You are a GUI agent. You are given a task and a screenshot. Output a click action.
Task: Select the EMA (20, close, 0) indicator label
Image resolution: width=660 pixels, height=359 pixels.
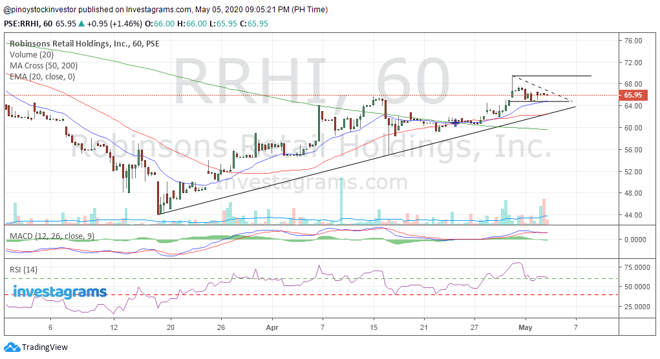point(42,77)
